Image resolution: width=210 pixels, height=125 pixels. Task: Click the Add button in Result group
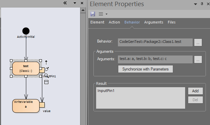(195, 91)
